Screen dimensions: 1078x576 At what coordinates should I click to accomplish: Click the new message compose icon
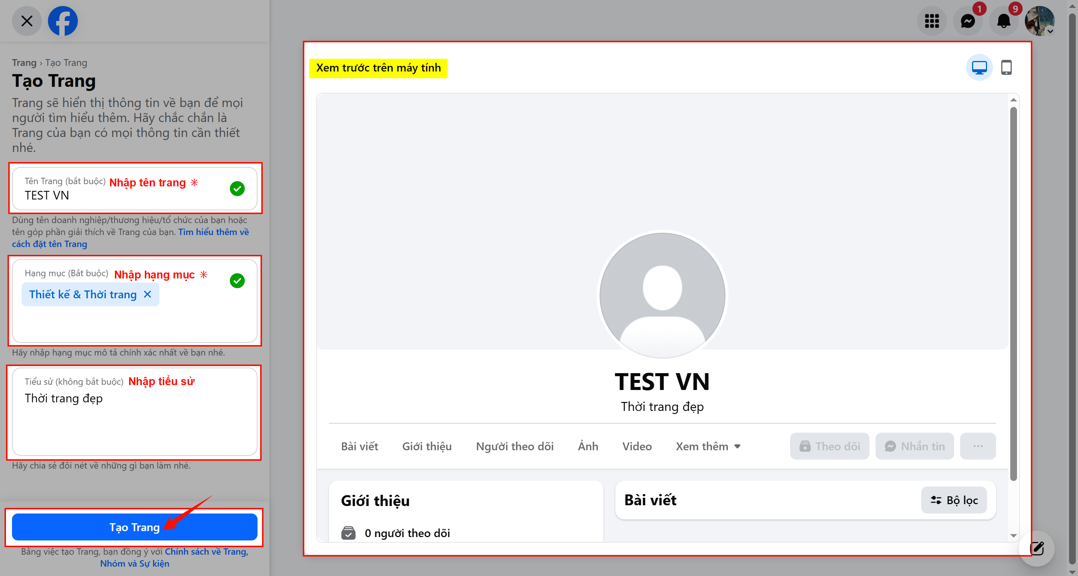tap(1036, 548)
